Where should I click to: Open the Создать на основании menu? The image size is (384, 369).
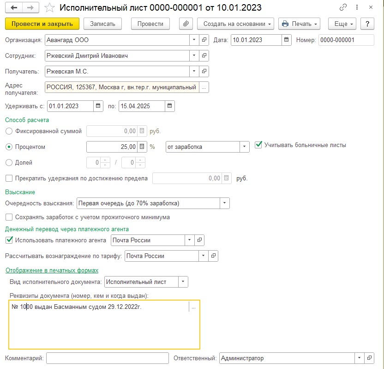click(x=235, y=24)
